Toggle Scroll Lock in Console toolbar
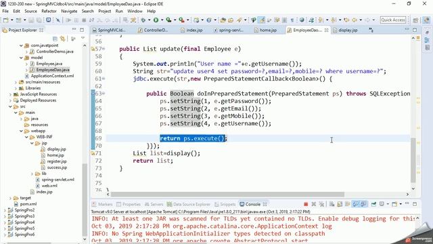Image resolution: width=433 pixels, height=244 pixels. pyautogui.click(x=340, y=204)
